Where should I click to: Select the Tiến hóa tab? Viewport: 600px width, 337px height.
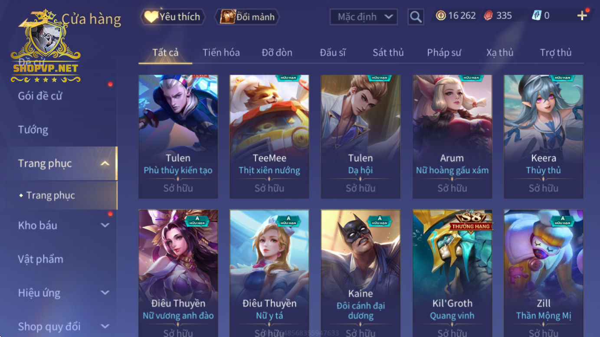click(221, 52)
